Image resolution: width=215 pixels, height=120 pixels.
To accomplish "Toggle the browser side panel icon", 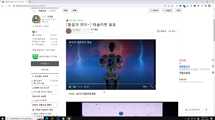I will tap(205, 6).
